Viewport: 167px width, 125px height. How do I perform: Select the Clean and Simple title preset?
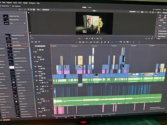pos(17,45)
